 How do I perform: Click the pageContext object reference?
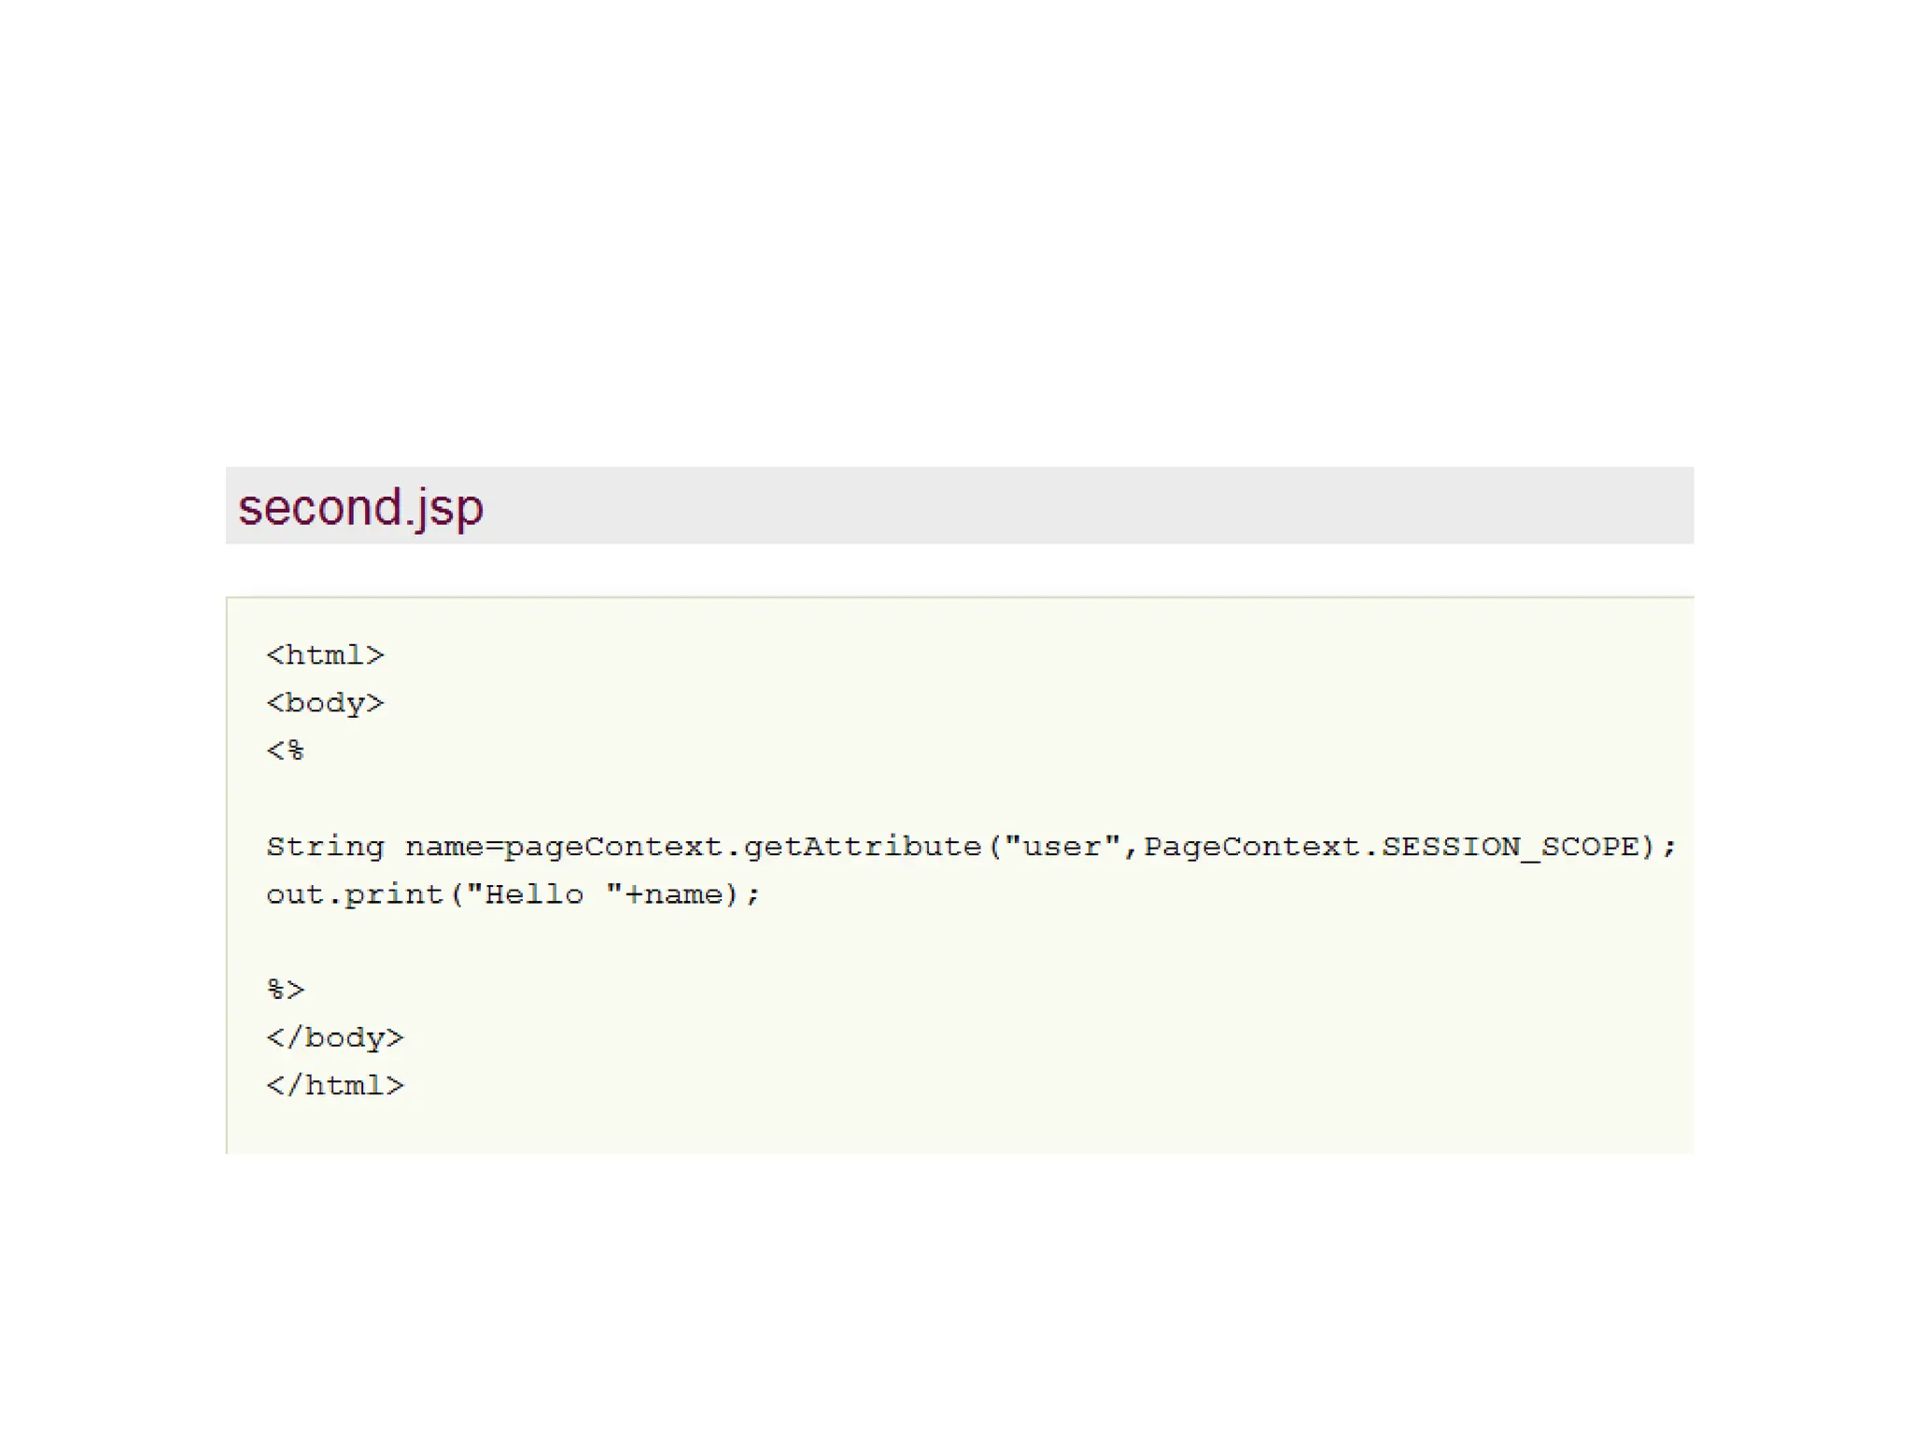click(x=613, y=847)
